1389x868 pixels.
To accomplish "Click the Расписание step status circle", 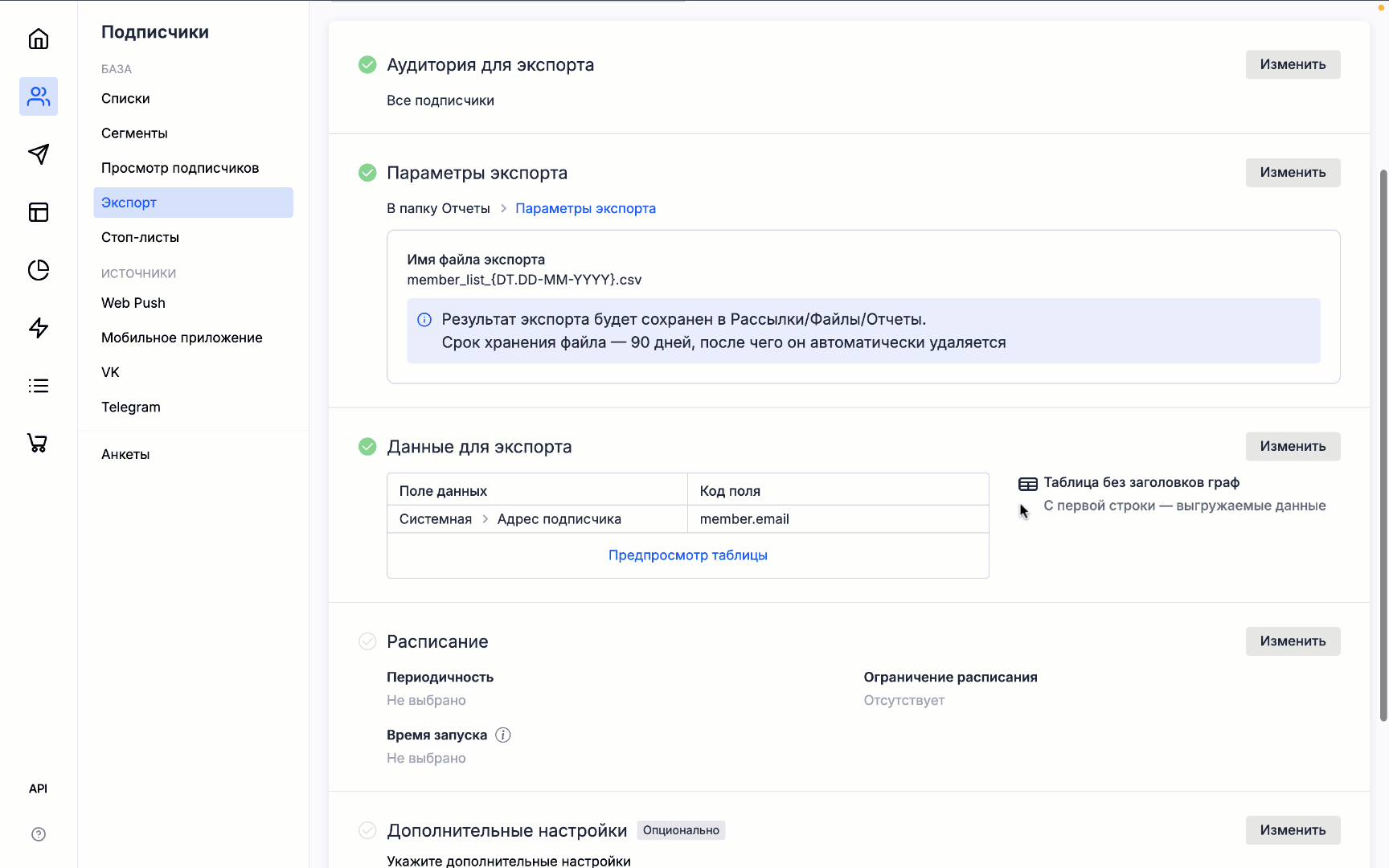I will [x=367, y=641].
